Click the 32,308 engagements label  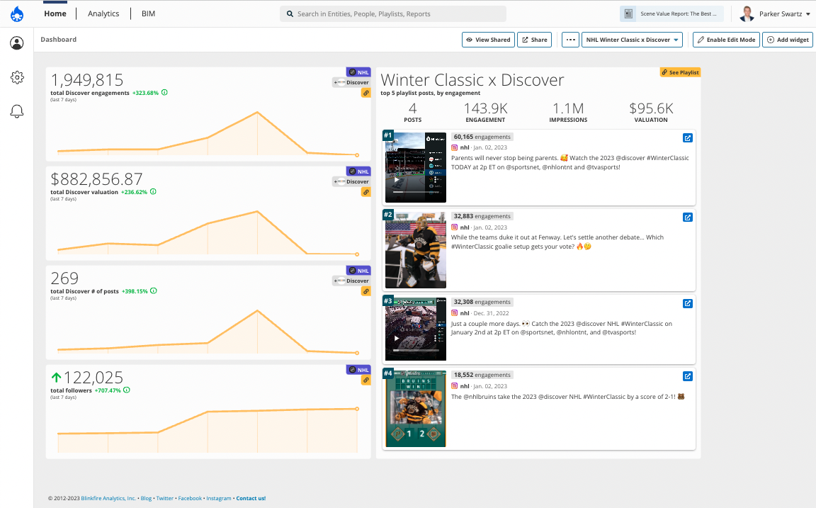tap(482, 302)
